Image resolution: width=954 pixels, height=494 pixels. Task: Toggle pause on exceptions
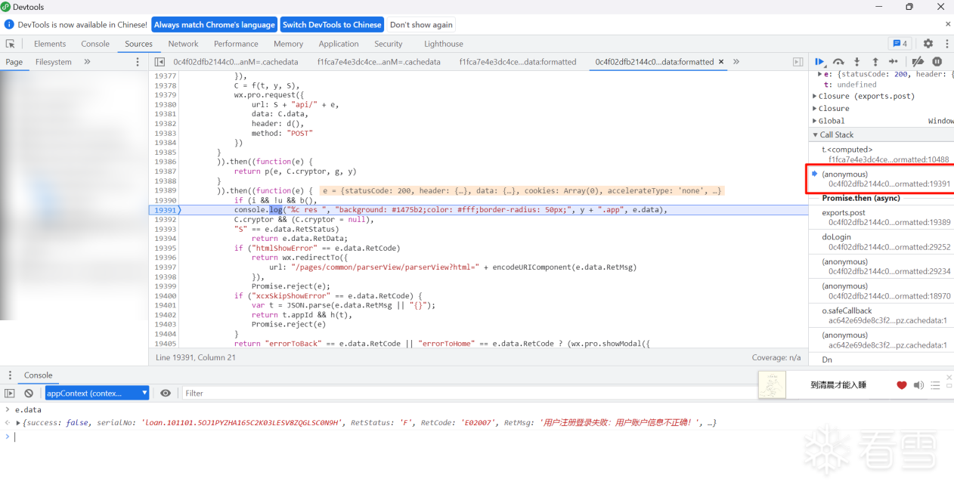click(937, 62)
